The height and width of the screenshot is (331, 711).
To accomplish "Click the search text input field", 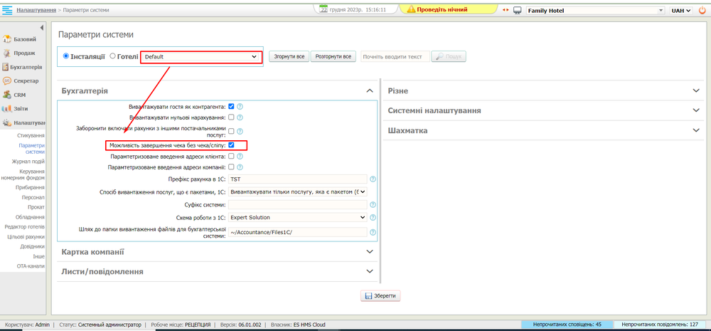I will [x=395, y=56].
